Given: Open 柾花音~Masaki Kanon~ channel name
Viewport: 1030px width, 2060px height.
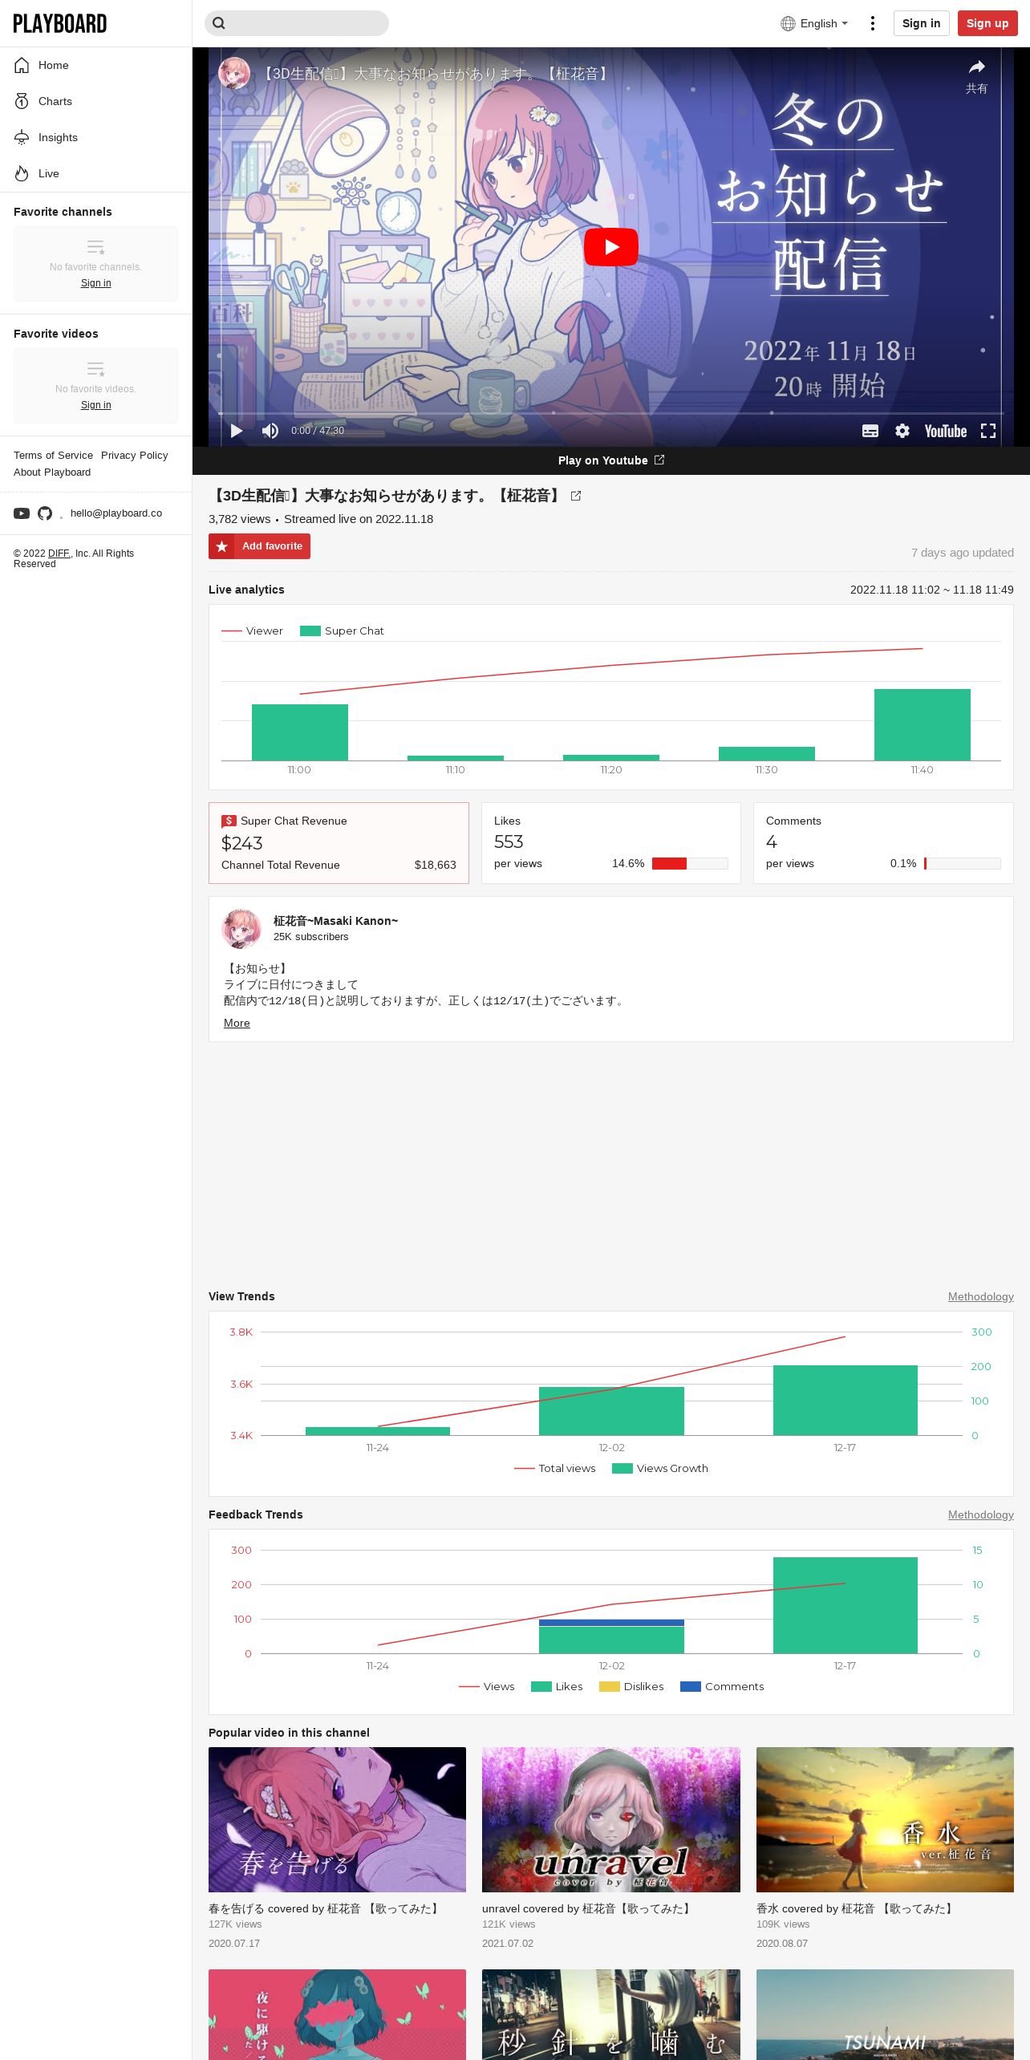Looking at the screenshot, I should point(335,921).
